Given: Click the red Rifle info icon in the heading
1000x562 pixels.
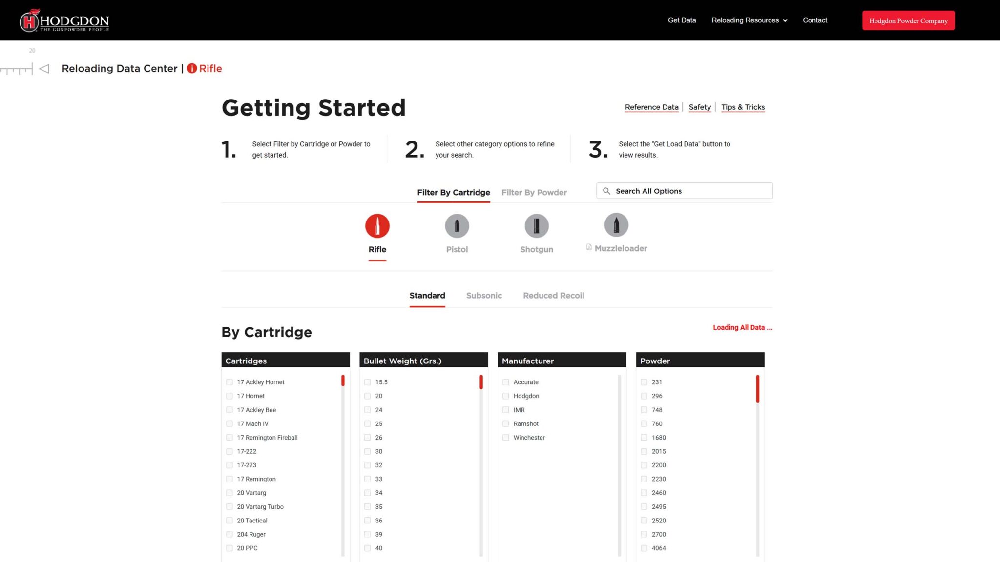Looking at the screenshot, I should [192, 69].
